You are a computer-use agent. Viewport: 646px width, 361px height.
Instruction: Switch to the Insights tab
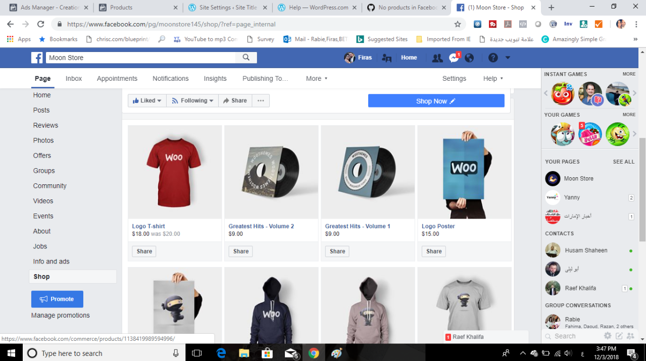215,78
